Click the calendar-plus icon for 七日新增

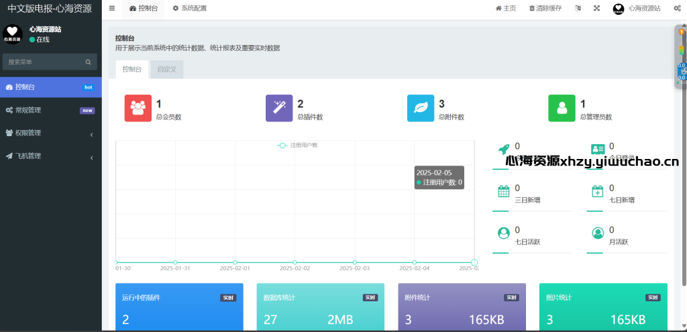click(598, 191)
